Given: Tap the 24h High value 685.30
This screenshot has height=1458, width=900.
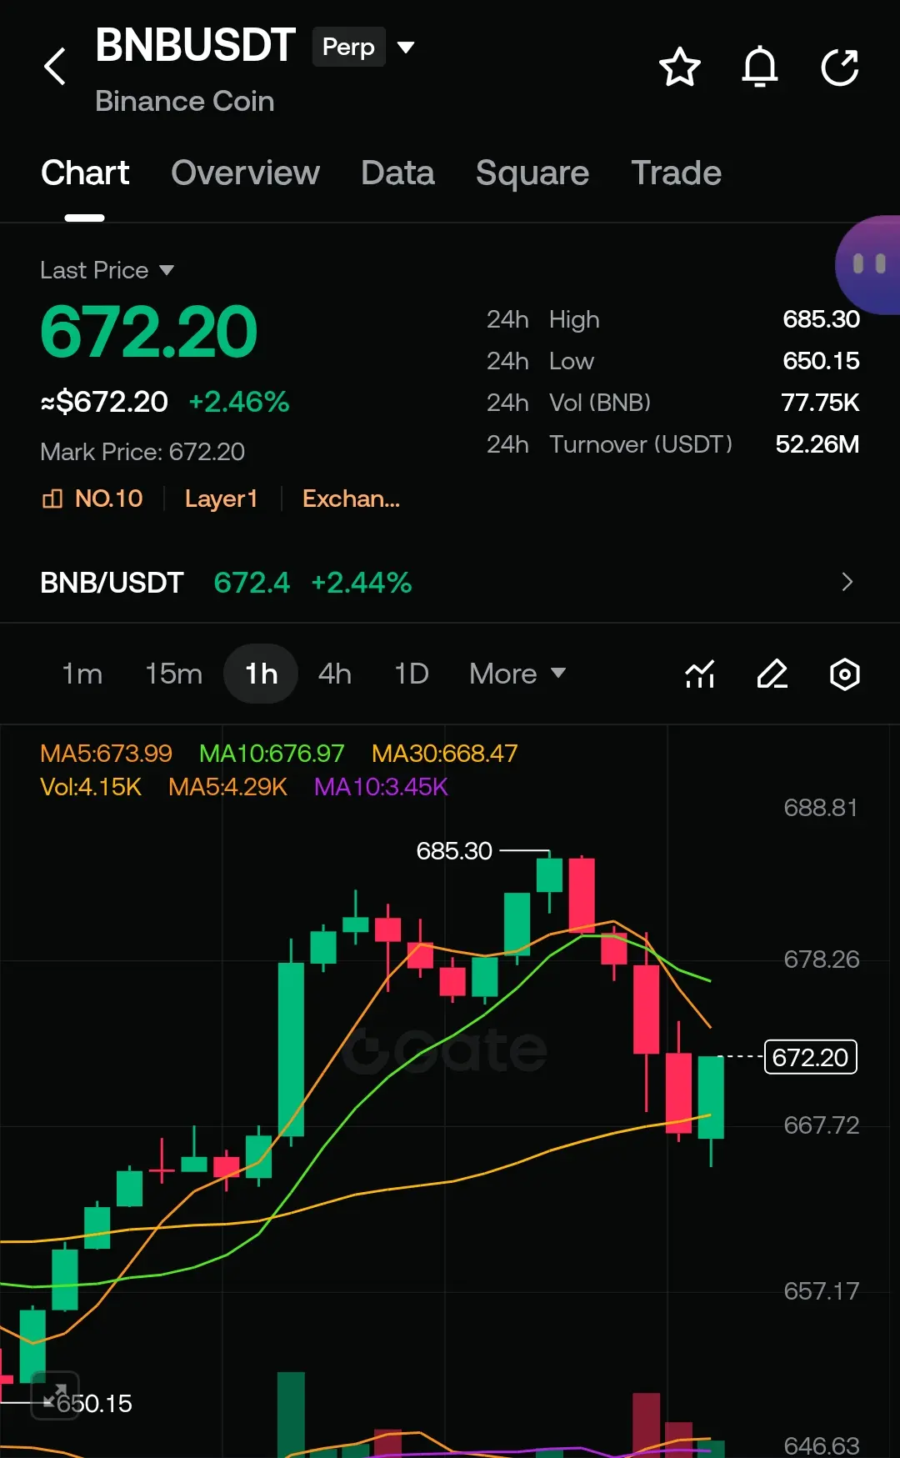Looking at the screenshot, I should [821, 319].
